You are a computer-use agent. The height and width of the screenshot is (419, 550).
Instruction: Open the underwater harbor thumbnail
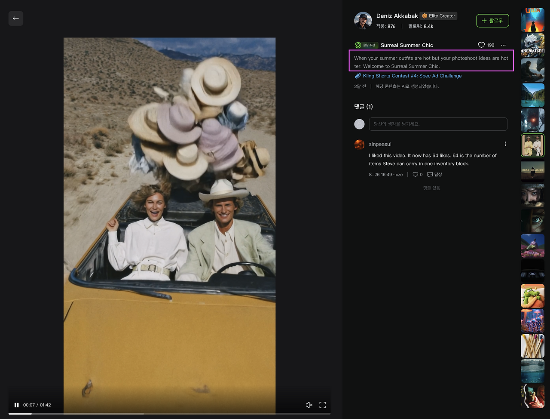point(533,371)
